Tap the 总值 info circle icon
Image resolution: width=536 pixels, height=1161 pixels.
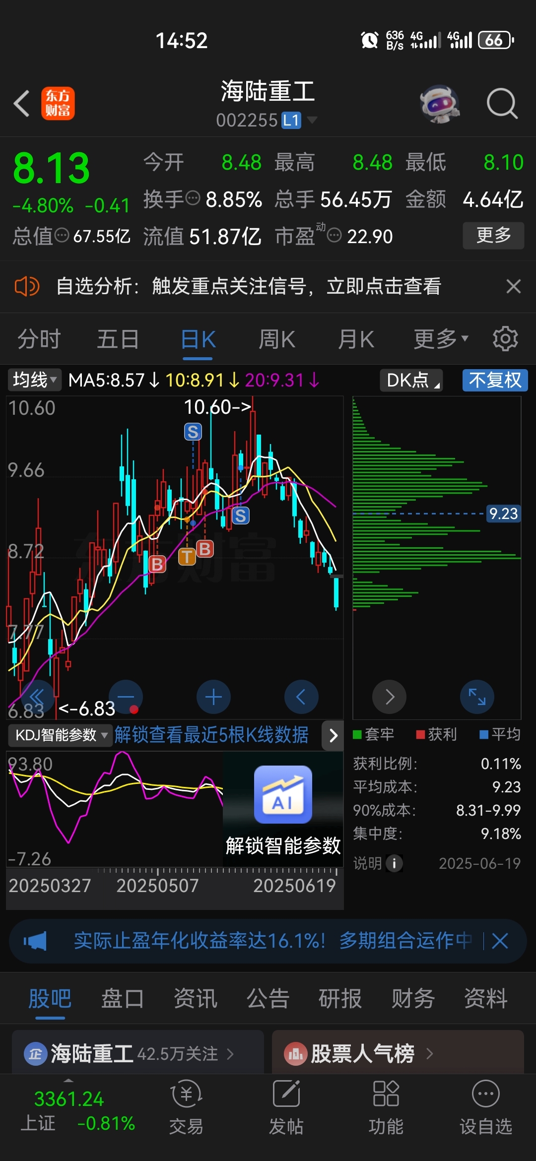(x=62, y=235)
